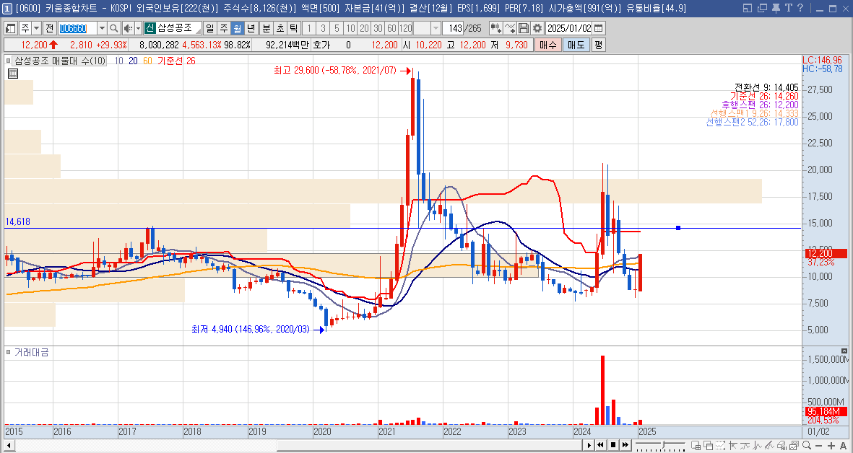Pin the window with pushpin icon
The width and height of the screenshot is (853, 453).
tap(776, 8)
